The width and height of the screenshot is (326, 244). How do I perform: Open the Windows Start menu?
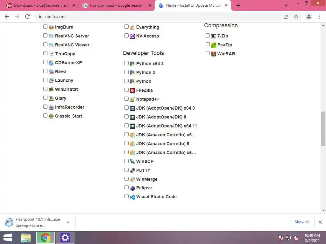point(8,238)
